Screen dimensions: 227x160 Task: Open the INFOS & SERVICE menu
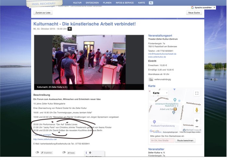(125, 3)
